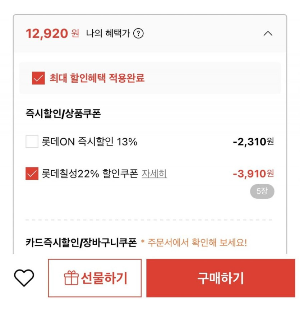
Task: Click the 롯데ON 즉시할인 13% label text
Action: (90, 142)
